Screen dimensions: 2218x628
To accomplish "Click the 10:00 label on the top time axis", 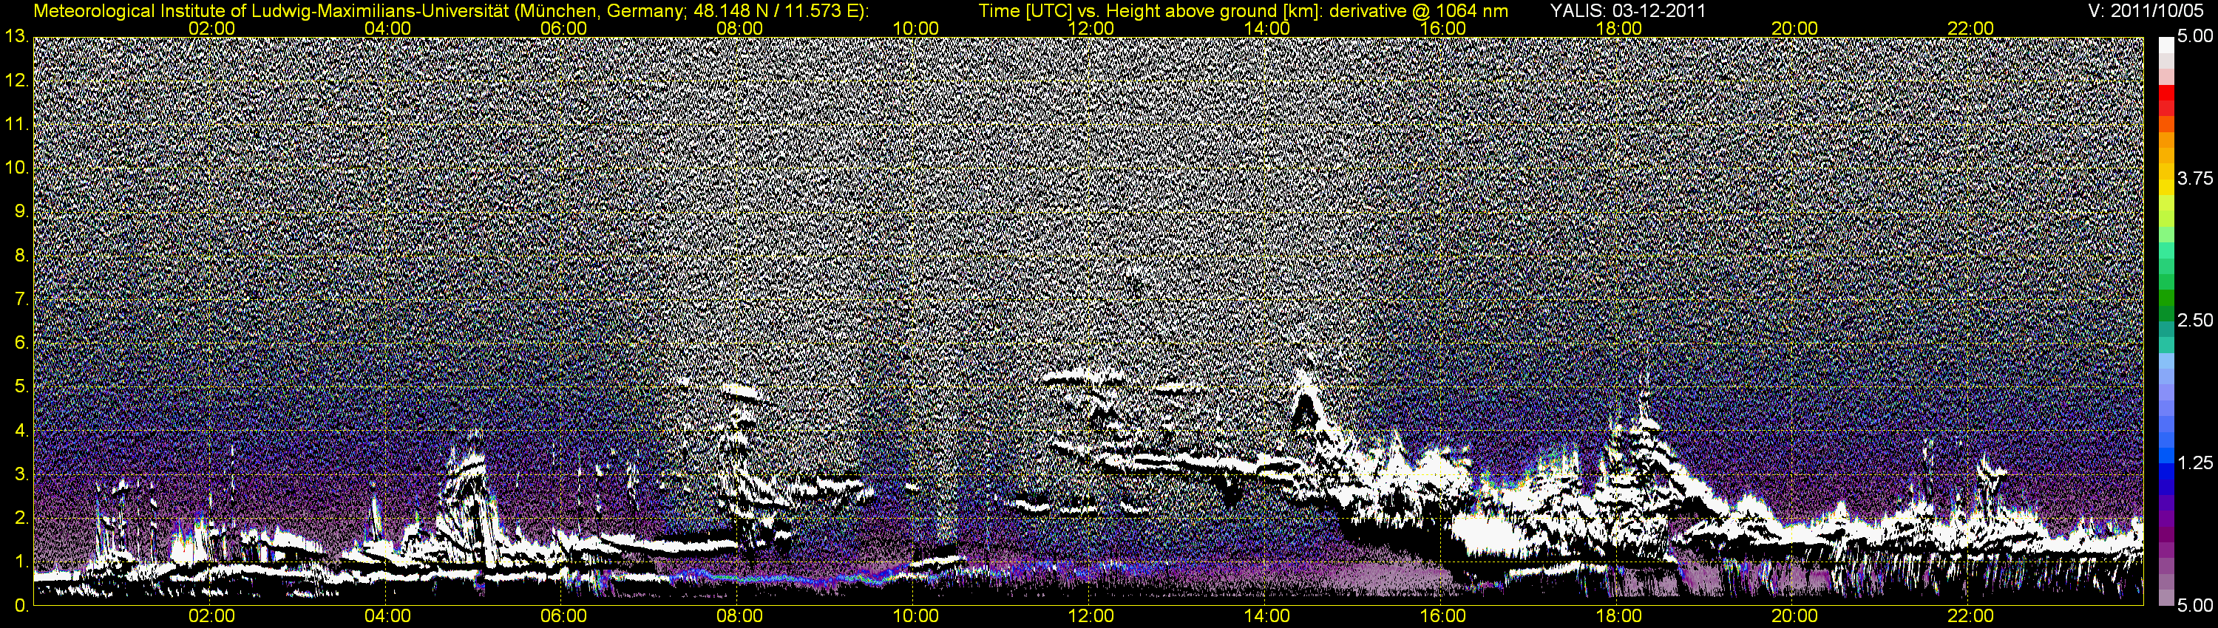I will 915,28.
